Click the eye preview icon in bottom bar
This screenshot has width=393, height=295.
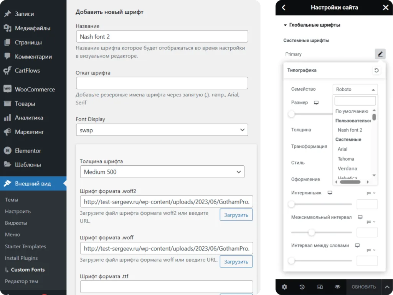click(337, 287)
